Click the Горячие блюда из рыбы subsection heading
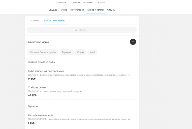Screen dimensions: 192x129 pyautogui.click(x=42, y=62)
